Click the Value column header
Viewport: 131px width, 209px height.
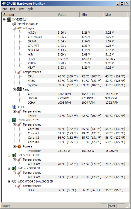click(x=68, y=14)
